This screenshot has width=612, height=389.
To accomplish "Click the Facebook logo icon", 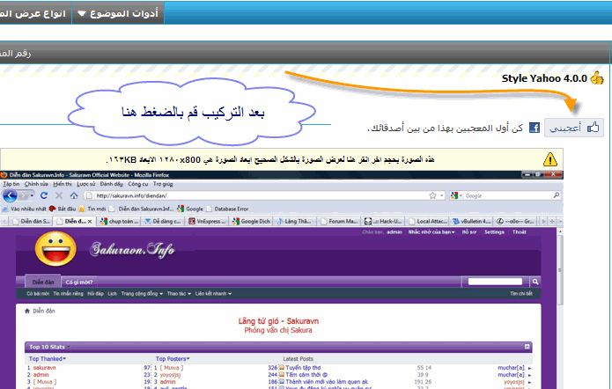I will click(534, 128).
